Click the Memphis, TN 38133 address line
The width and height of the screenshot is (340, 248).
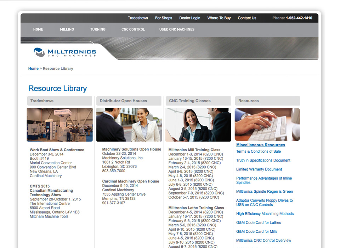pyautogui.click(x=119, y=198)
